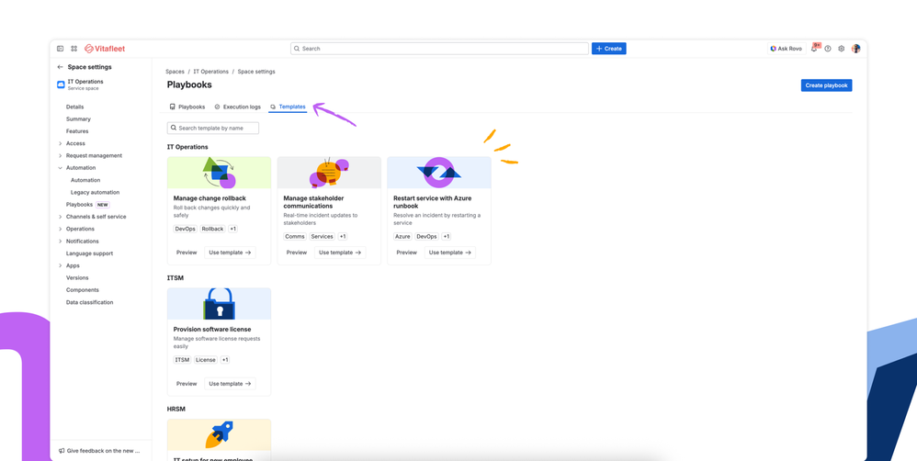Open Summary in the sidebar

(78, 119)
